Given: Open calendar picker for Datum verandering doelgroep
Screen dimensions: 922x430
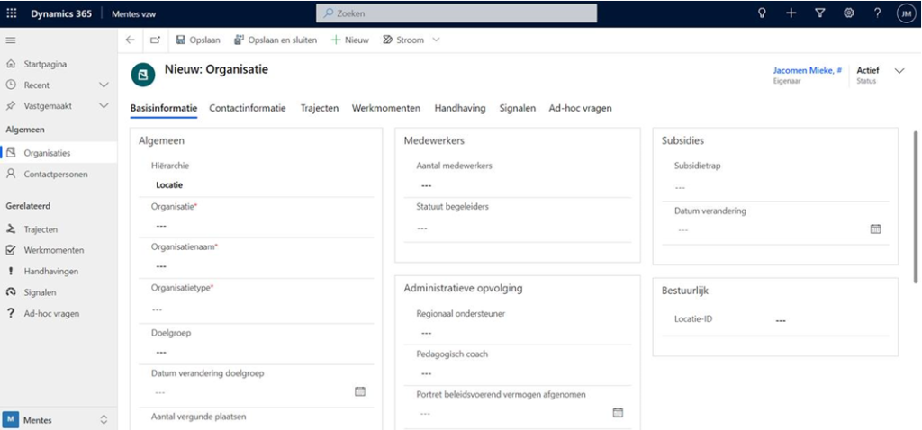Looking at the screenshot, I should click(x=360, y=391).
